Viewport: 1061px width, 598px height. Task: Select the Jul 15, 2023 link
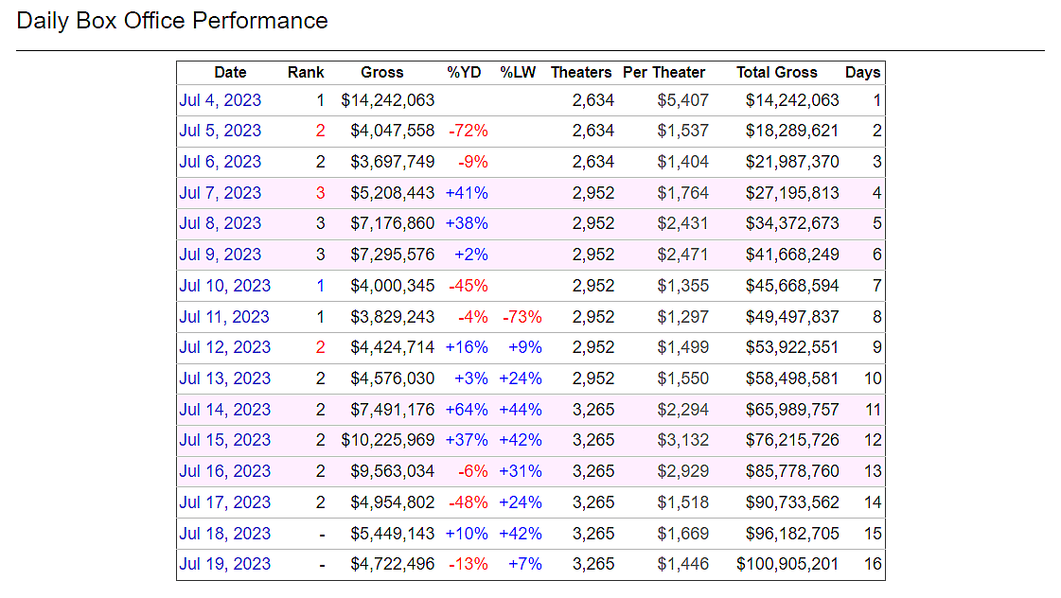pos(224,440)
